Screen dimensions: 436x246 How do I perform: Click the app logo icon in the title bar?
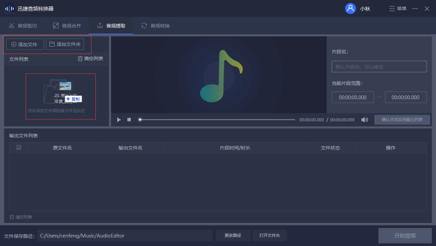9,9
